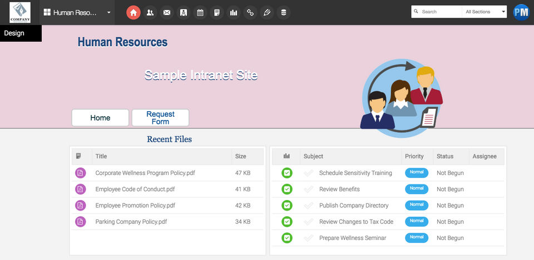Sort tasks by Status column header
The width and height of the screenshot is (534, 260).
pos(445,156)
